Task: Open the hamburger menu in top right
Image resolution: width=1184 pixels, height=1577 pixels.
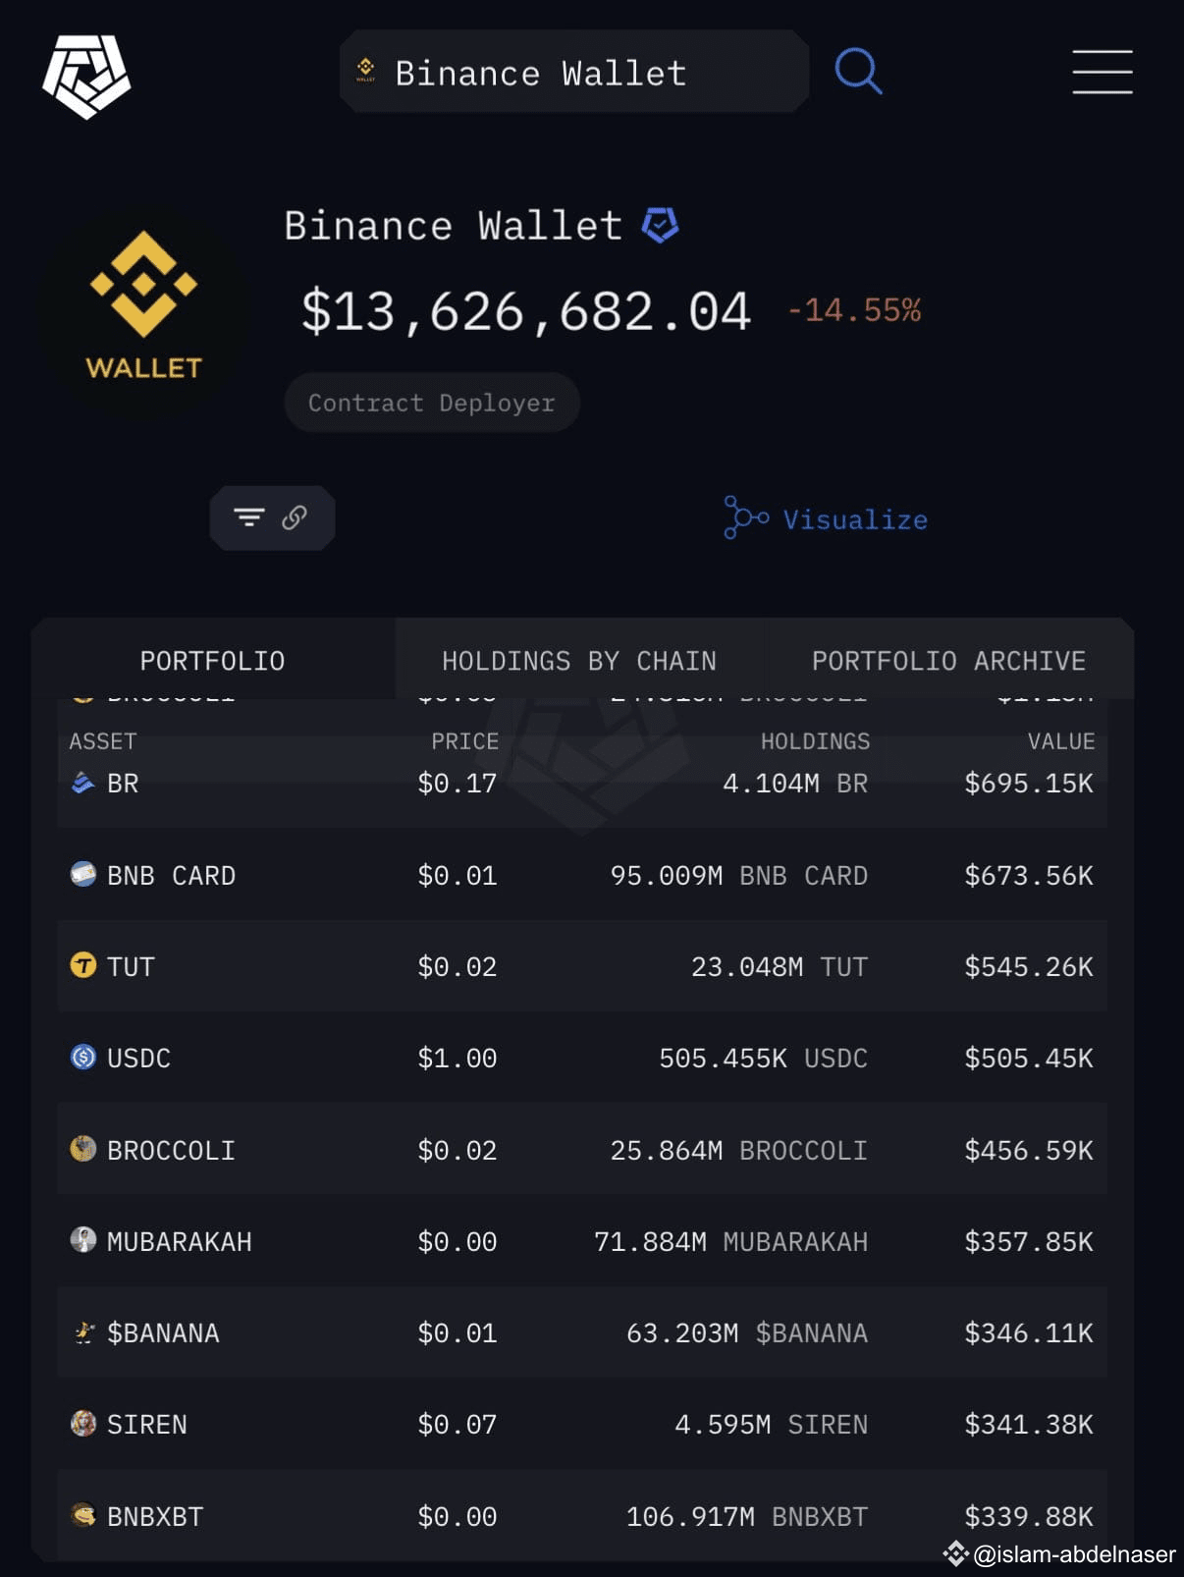Action: pos(1102,72)
